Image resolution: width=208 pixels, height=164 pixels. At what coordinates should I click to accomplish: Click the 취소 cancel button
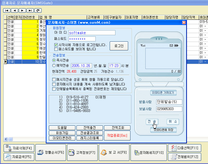173,122
